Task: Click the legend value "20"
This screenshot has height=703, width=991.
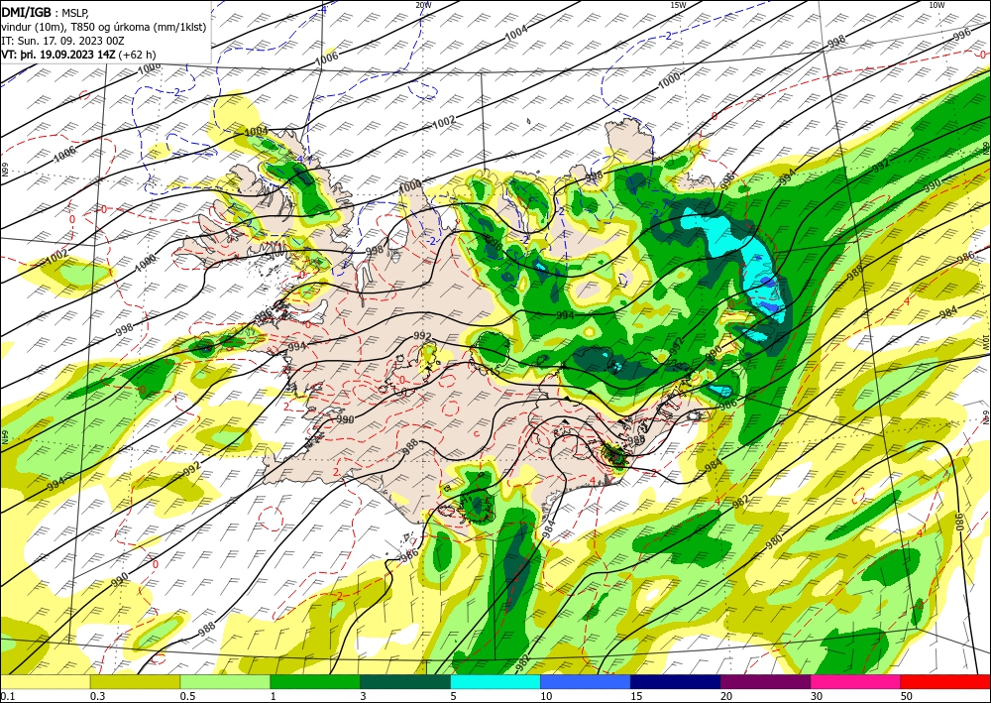Action: click(726, 696)
